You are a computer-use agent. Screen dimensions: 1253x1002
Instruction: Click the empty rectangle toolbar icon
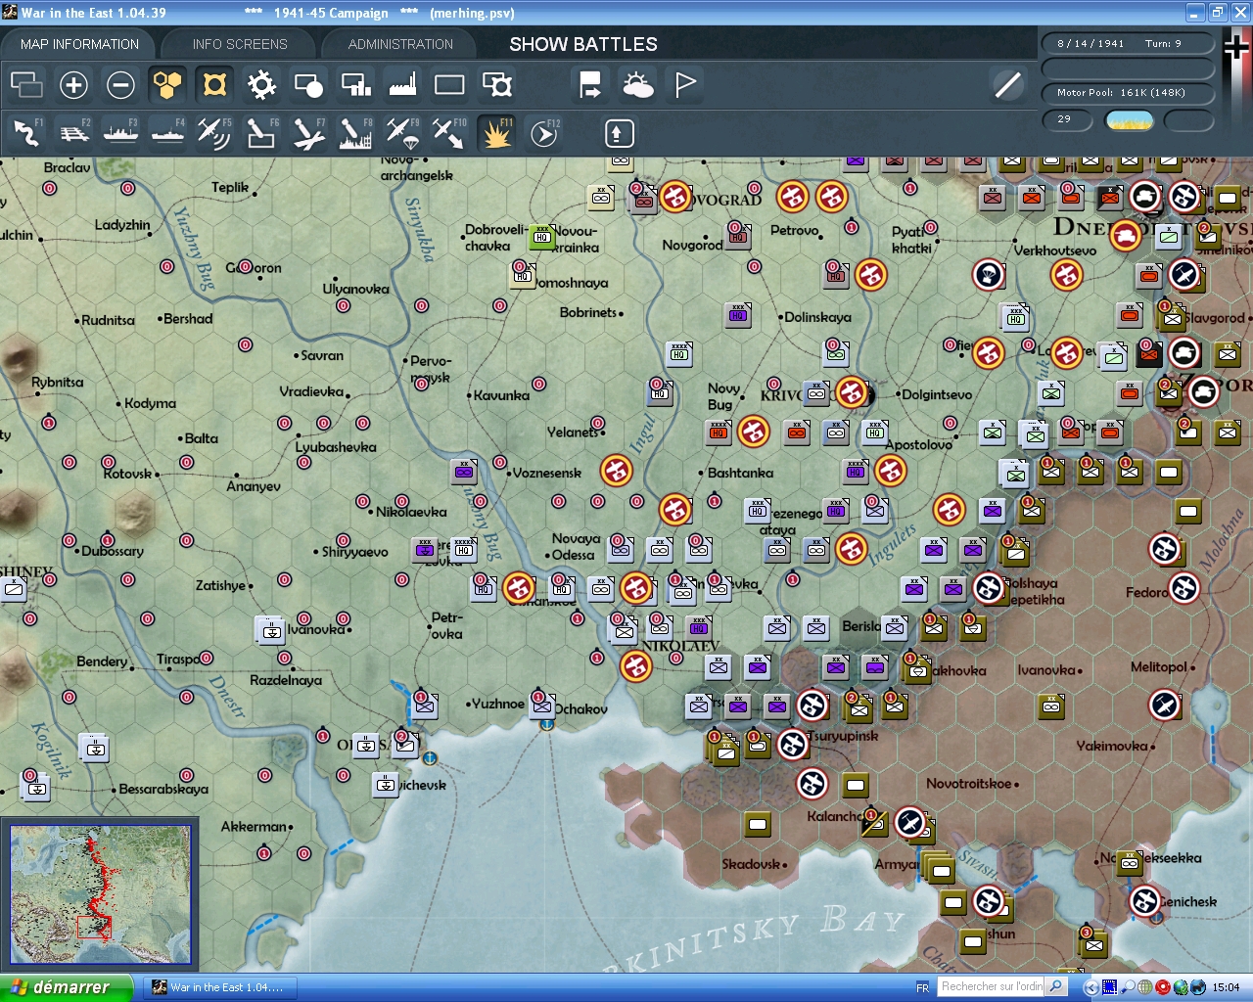click(x=449, y=85)
